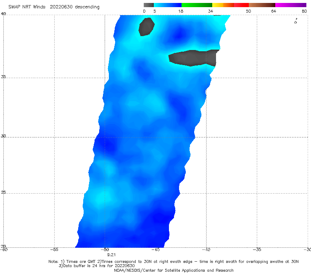The width and height of the screenshot is (311, 273).
Task: Click the green segment of the wind color bar
Action: pos(197,5)
